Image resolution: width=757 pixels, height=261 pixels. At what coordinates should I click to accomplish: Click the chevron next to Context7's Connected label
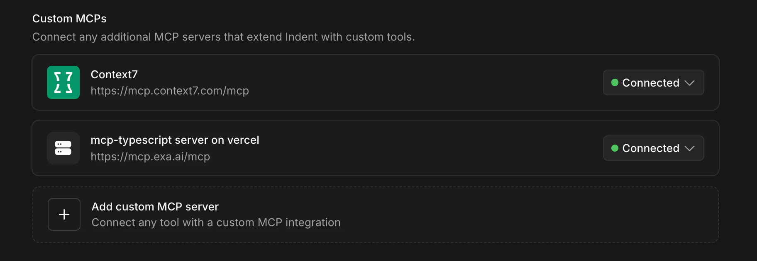pyautogui.click(x=689, y=82)
